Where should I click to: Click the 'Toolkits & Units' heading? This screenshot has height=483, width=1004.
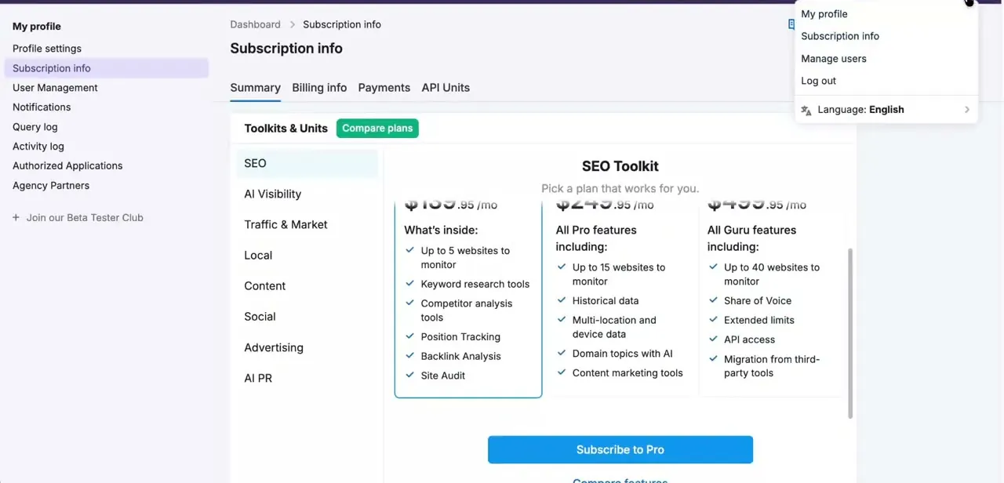click(286, 129)
